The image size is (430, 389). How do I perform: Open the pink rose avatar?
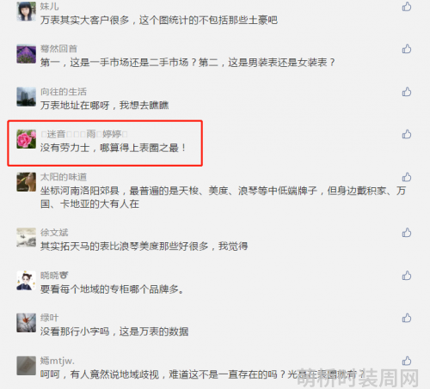coord(26,139)
